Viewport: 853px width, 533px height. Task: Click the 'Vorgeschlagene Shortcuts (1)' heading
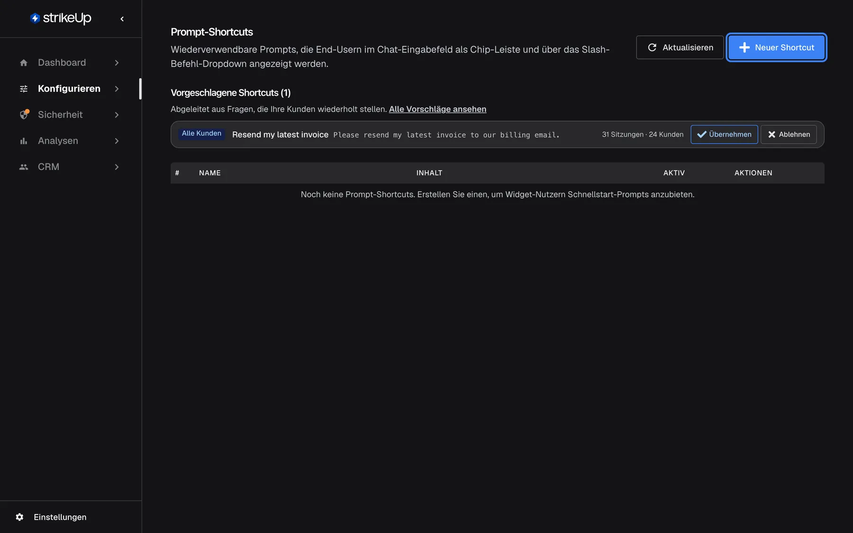[231, 93]
